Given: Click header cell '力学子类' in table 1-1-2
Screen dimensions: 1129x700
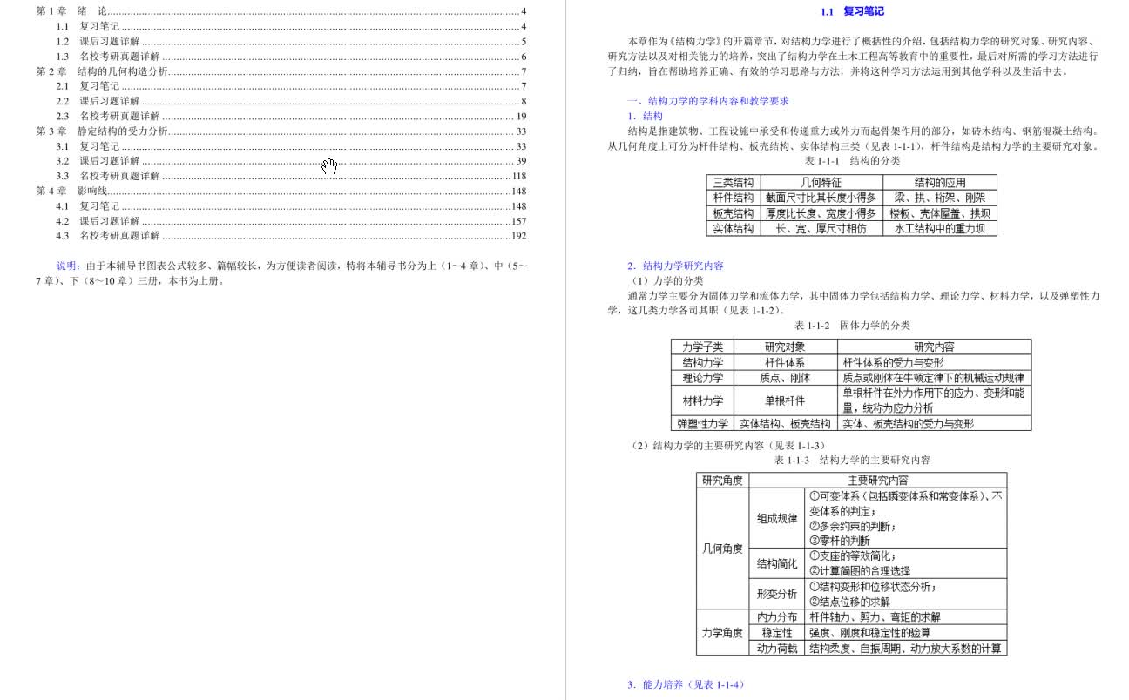Looking at the screenshot, I should coord(702,347).
